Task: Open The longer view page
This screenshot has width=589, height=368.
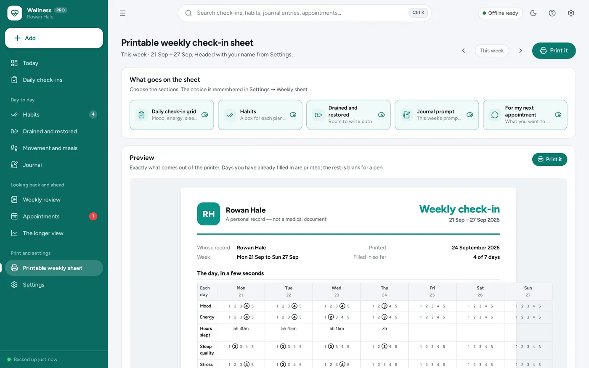Action: [x=54, y=233]
